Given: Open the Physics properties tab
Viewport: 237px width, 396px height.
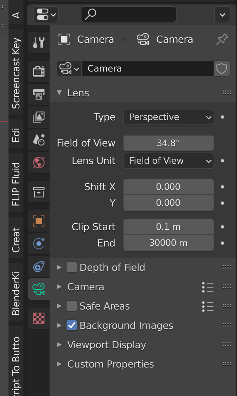Looking at the screenshot, I should (x=39, y=244).
